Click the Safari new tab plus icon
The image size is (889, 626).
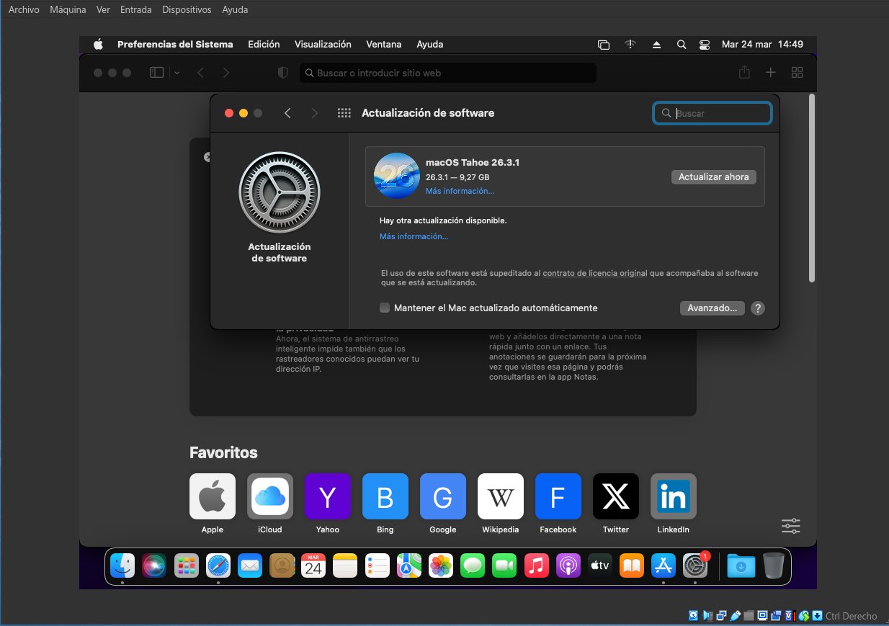pos(770,73)
